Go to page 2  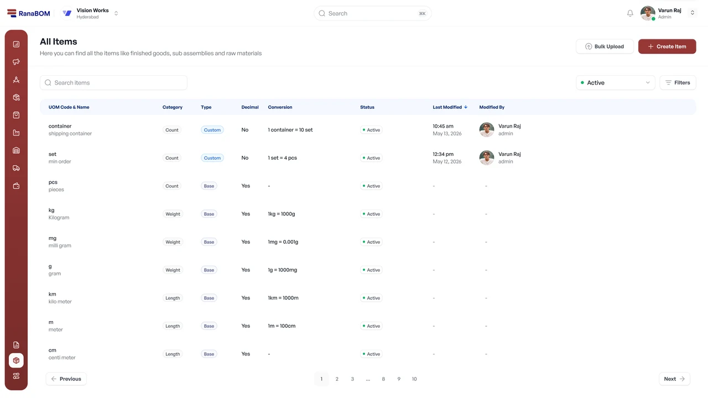[337, 379]
